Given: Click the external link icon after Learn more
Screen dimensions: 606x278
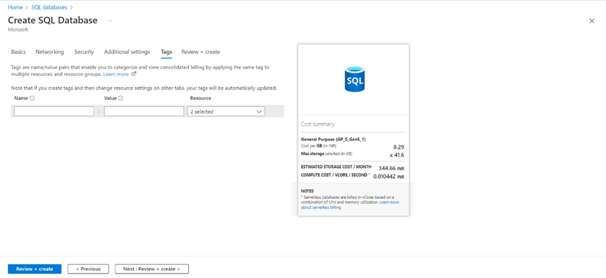Looking at the screenshot, I should coord(133,74).
